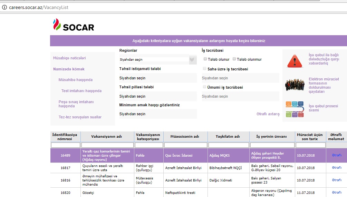
Task: Open Tez-tez soruşulan suallar item
Action: pyautogui.click(x=80, y=117)
